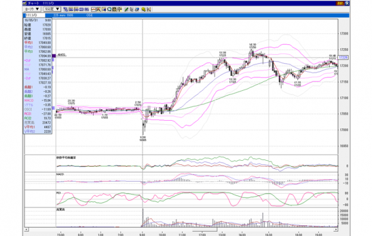Click the horizontal scrollbar thumb below the chart

(204, 229)
